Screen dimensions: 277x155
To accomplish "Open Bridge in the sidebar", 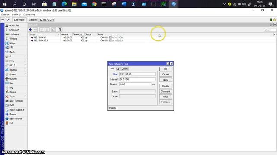I will [12, 43].
